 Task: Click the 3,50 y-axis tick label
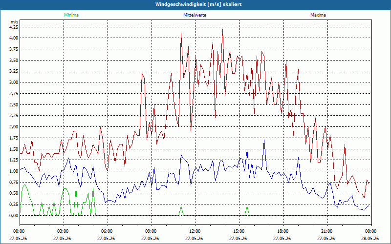click(x=14, y=60)
